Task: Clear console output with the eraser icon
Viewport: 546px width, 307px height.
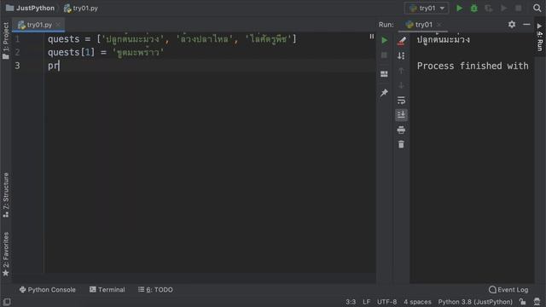Action: 401,41
